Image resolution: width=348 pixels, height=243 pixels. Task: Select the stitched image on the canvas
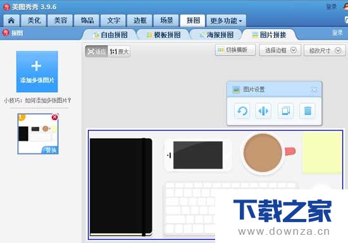tap(215, 185)
